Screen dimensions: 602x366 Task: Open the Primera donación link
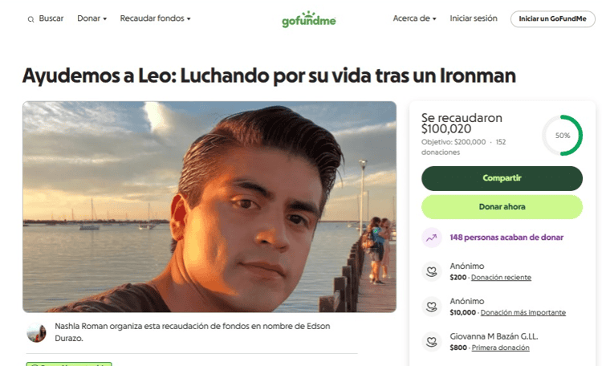[500, 348]
